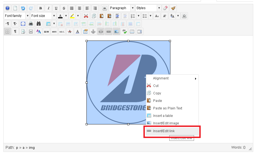Undo the last edit

(x=23, y=8)
